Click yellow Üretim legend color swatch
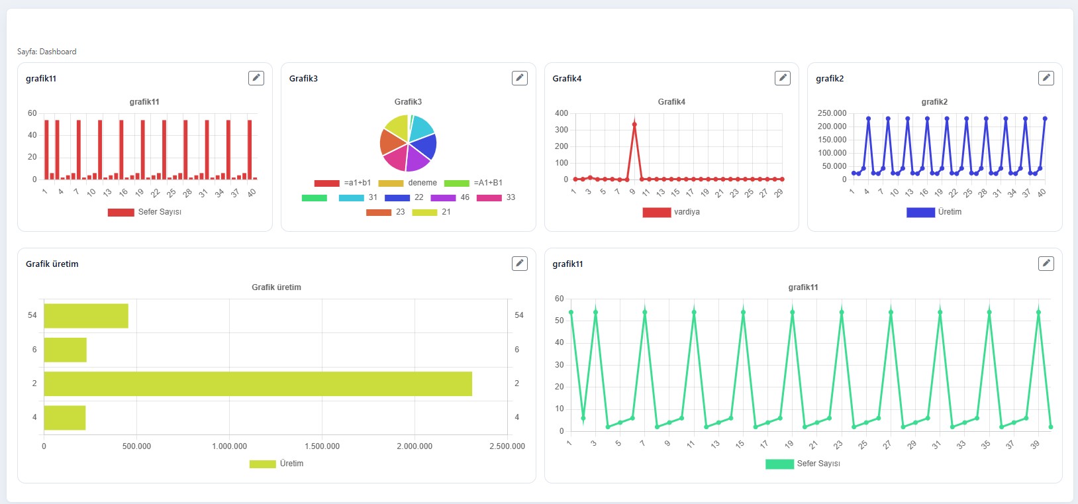Viewport: 1078px width, 504px height. pos(262,464)
